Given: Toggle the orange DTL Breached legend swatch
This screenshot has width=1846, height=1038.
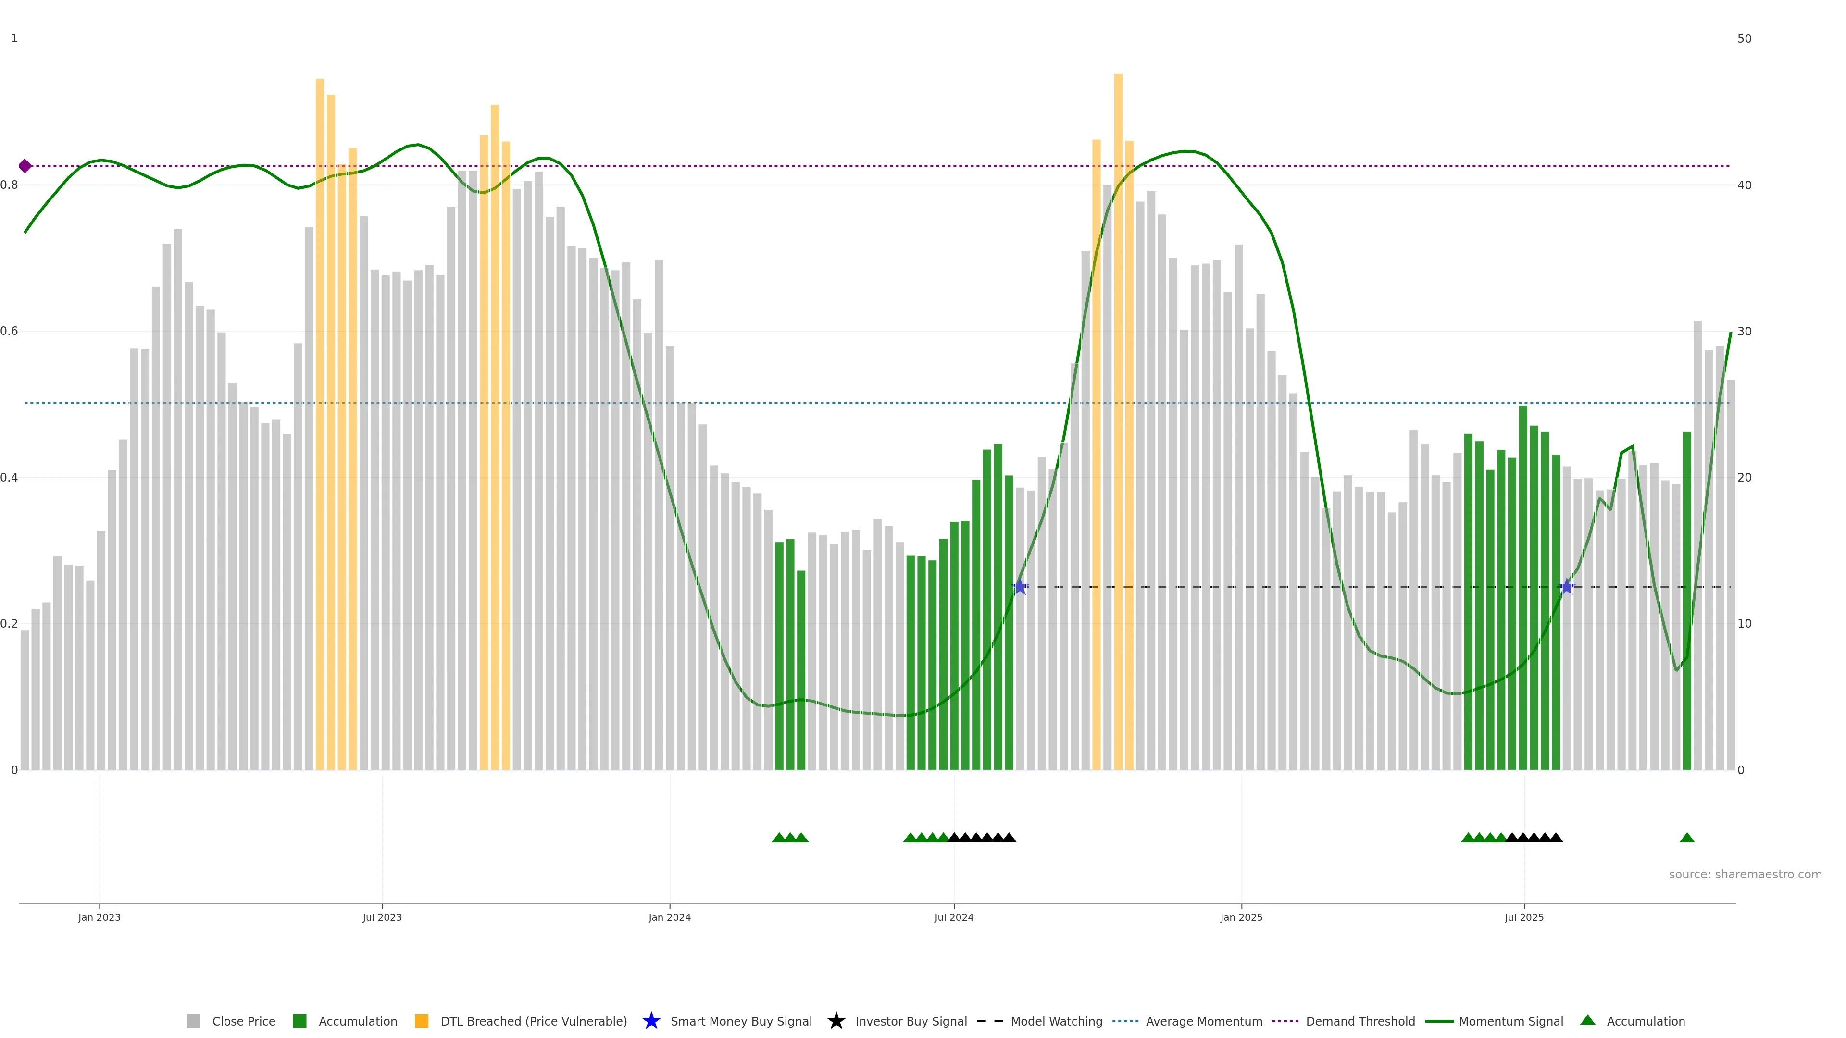Looking at the screenshot, I should click(422, 1021).
